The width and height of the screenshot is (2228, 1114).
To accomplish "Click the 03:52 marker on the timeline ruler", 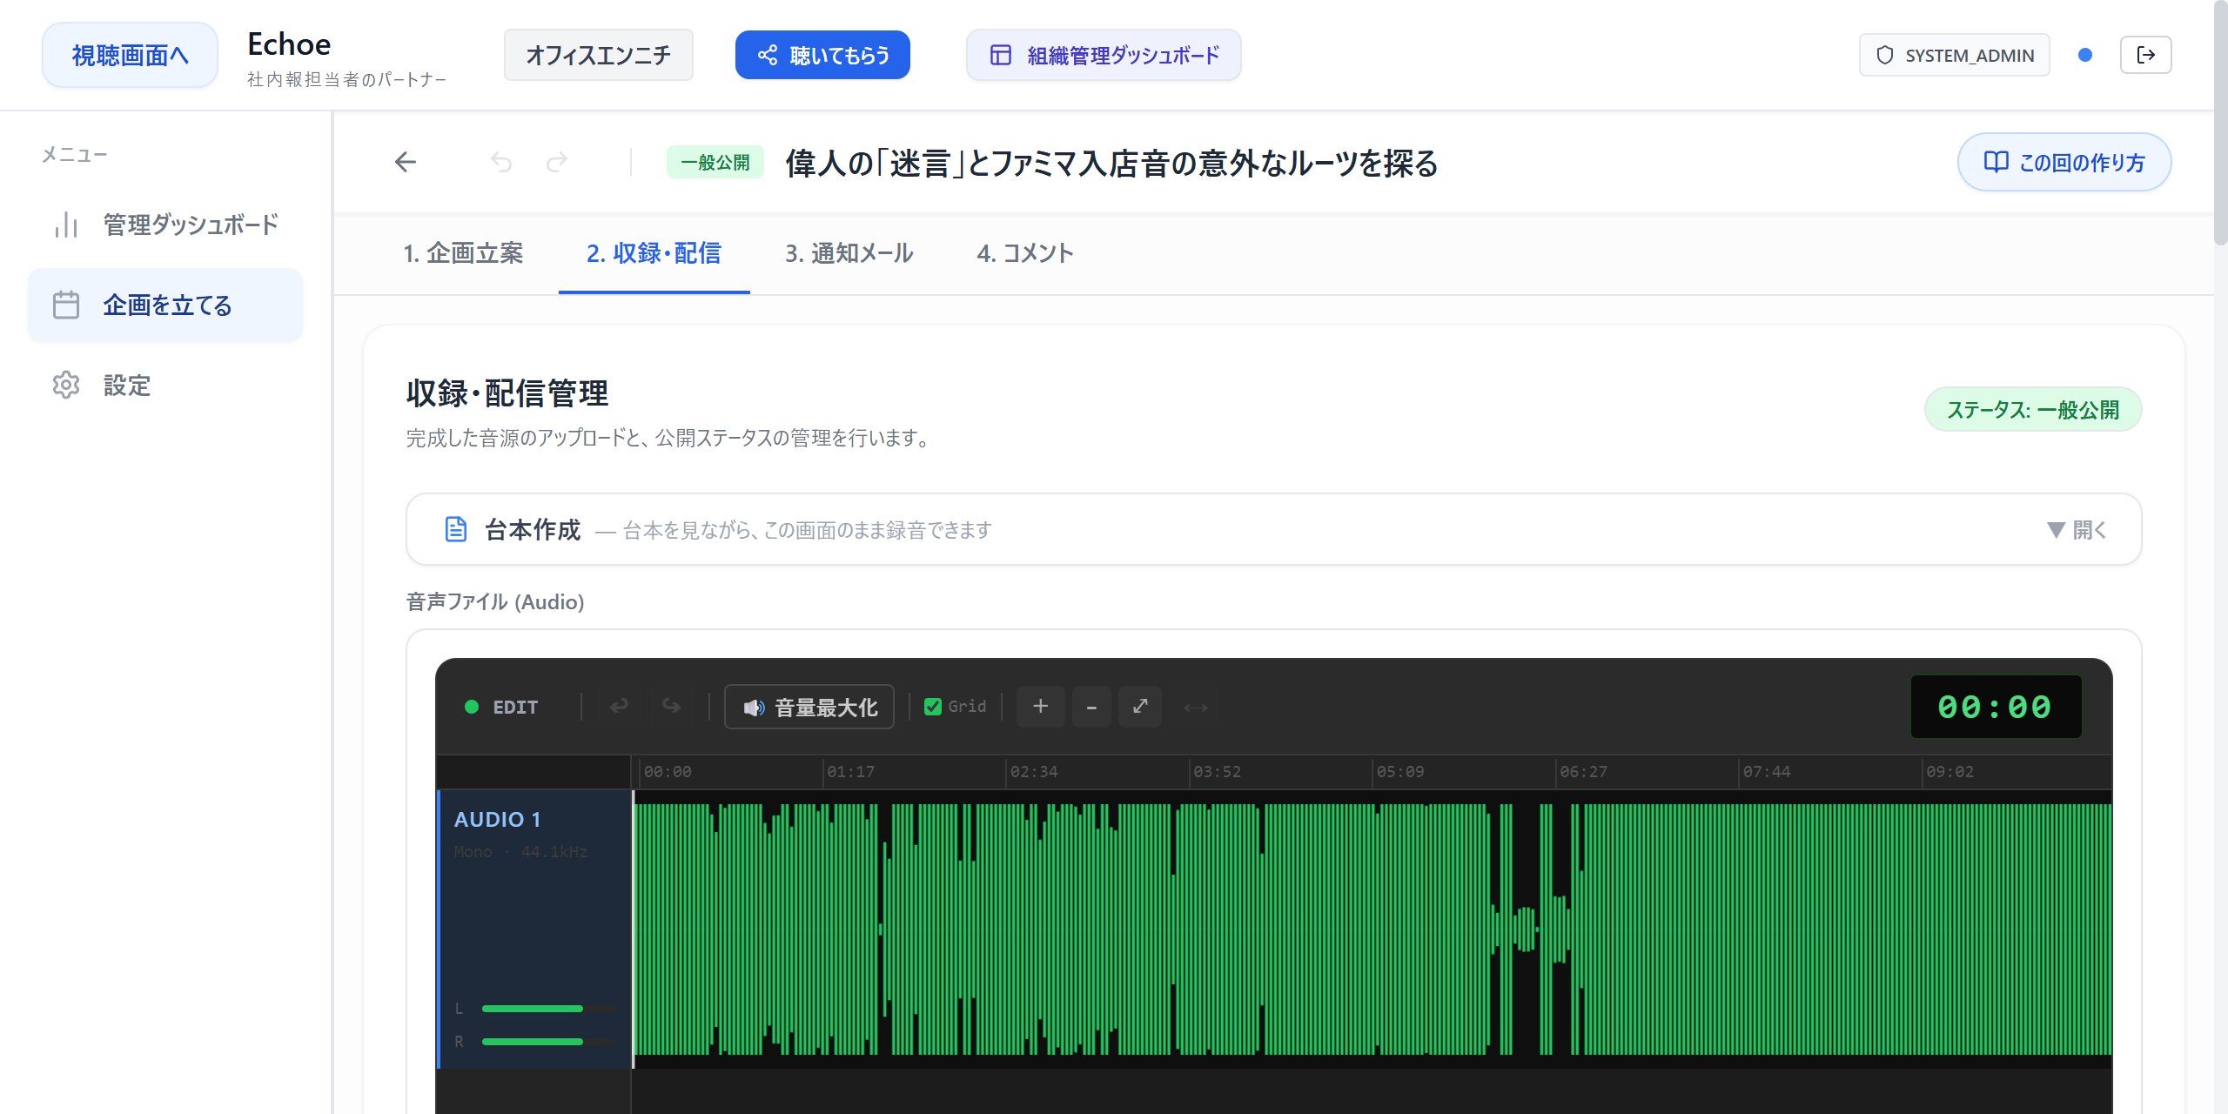I will click(x=1217, y=772).
